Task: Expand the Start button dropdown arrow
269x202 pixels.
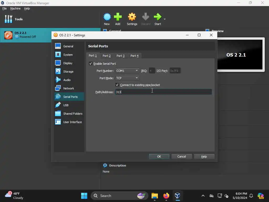Action: pyautogui.click(x=165, y=19)
